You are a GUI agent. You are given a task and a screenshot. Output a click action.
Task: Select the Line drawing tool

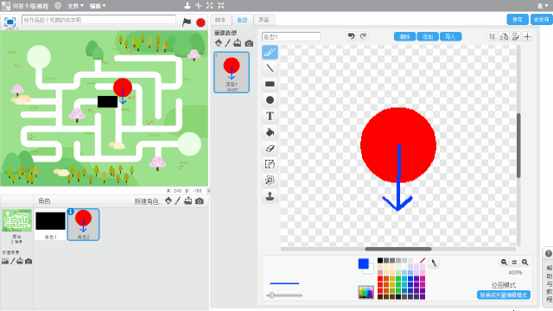pos(270,68)
